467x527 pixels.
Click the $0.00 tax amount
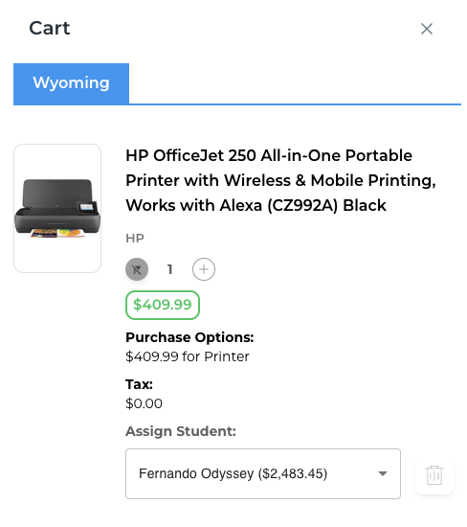click(144, 403)
